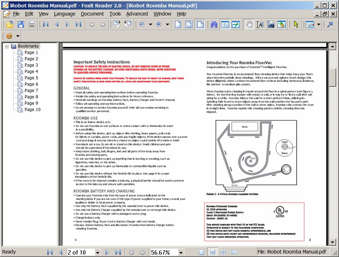This screenshot has height=257, width=339.
Task: Print the document with printer icon
Action: (32, 24)
